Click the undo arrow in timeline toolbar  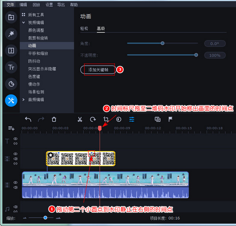[x=28, y=119]
